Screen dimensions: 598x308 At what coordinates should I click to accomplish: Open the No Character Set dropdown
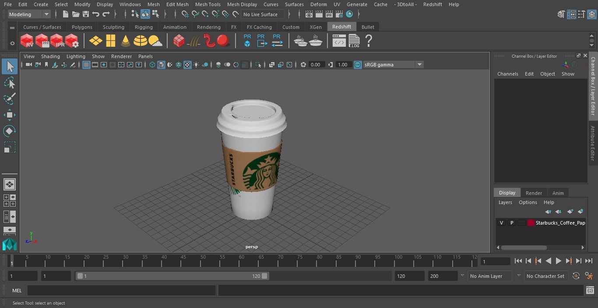click(545, 276)
